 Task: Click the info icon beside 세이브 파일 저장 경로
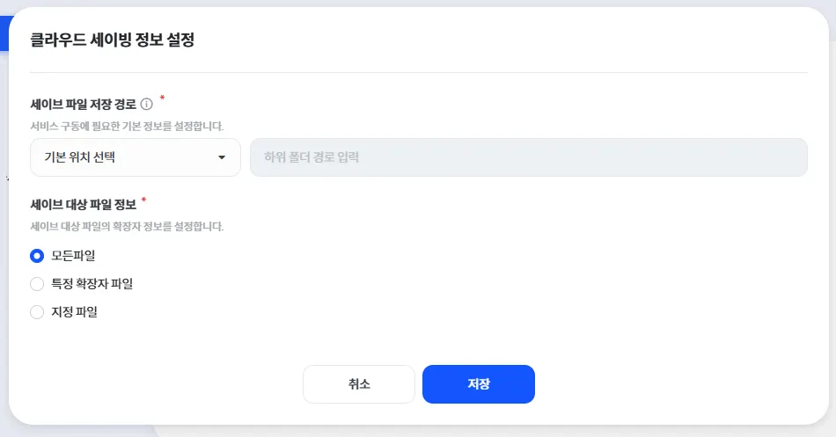(147, 104)
